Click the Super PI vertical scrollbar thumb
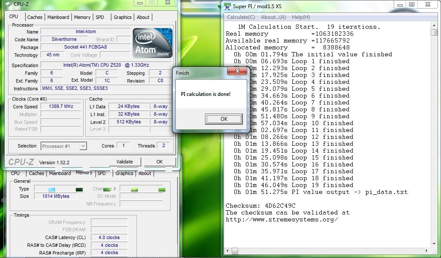 pos(434,33)
